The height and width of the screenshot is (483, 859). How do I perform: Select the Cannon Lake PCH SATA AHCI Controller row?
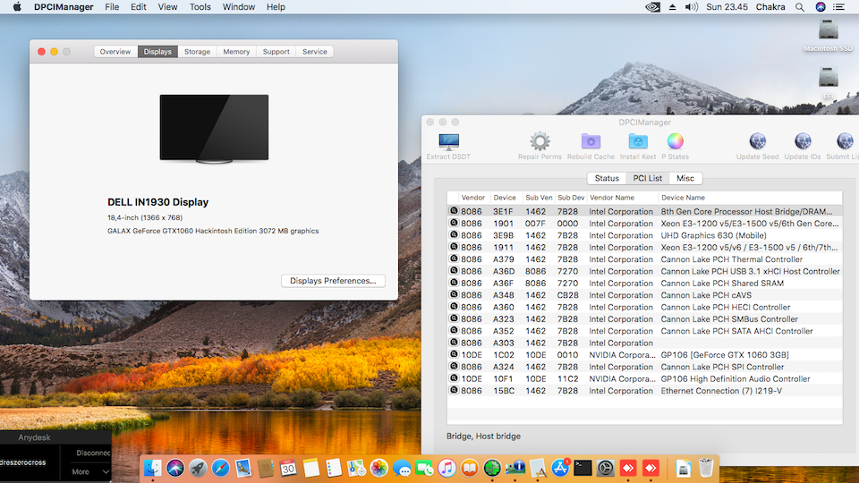(645, 331)
